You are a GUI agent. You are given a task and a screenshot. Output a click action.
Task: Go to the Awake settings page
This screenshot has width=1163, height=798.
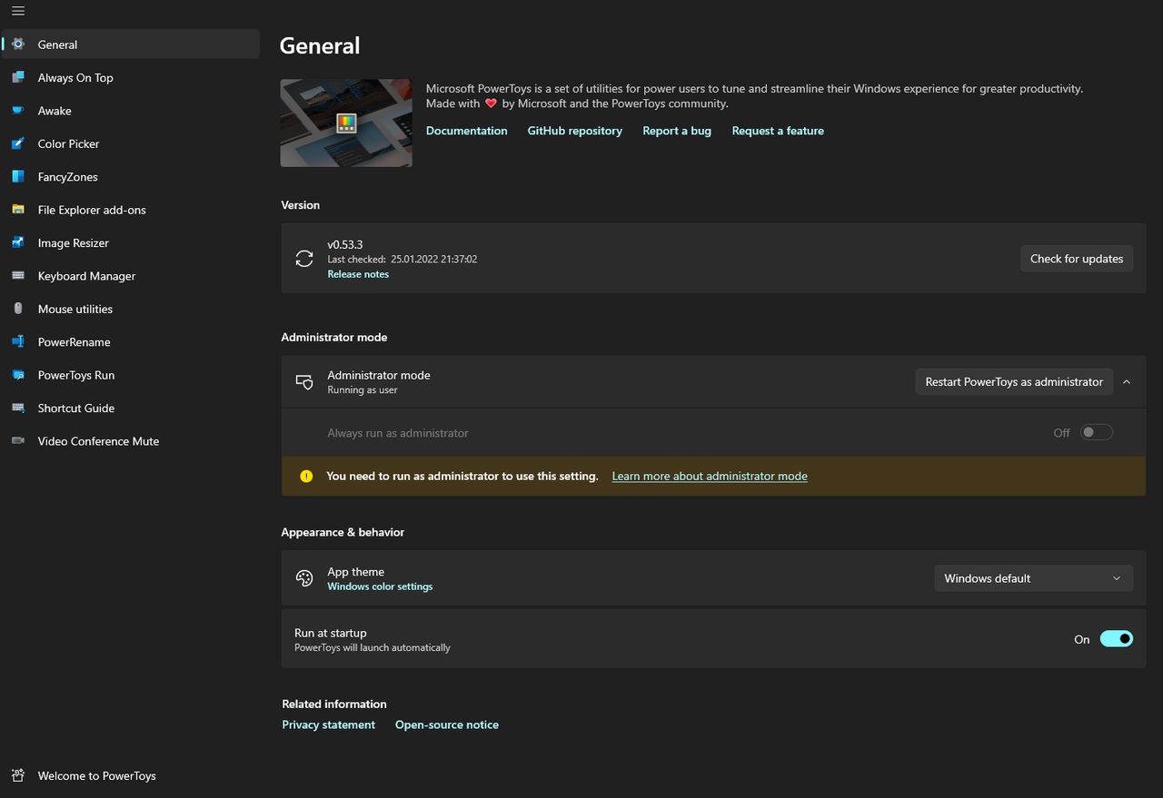click(x=130, y=110)
